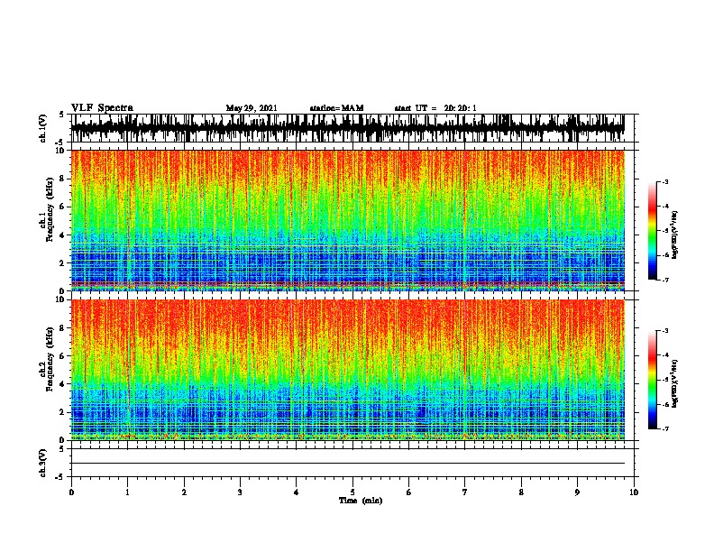Click inside the ch.2 spectrogram panel
The width and height of the screenshot is (714, 552).
(x=347, y=370)
